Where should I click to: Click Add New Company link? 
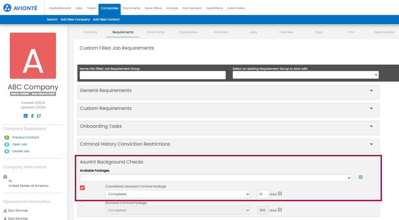point(75,19)
